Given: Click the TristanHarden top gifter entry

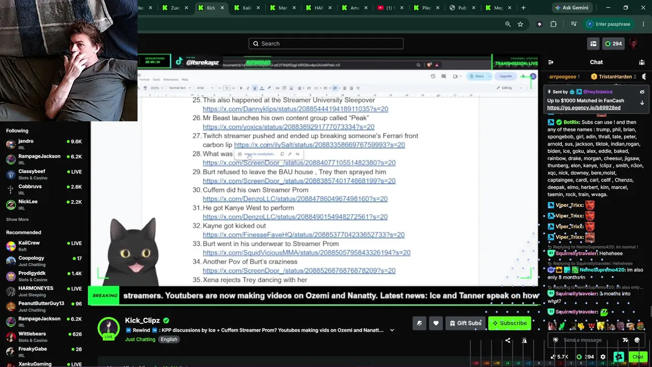Looking at the screenshot, I should pos(614,76).
